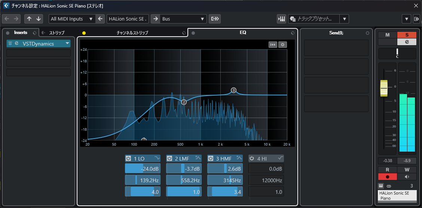Viewport: 422px width, 208px height.
Task: Select the lower channel with down arrow
Action: point(39,19)
